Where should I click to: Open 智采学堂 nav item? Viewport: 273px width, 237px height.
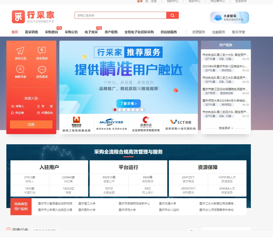pos(239,32)
